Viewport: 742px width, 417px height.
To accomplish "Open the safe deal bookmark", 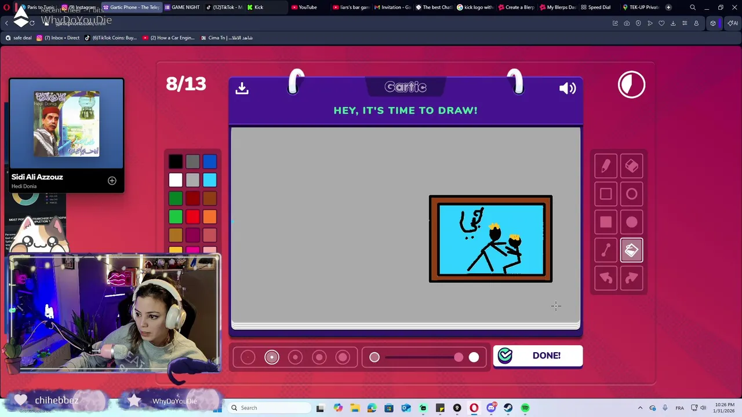I will pos(18,38).
